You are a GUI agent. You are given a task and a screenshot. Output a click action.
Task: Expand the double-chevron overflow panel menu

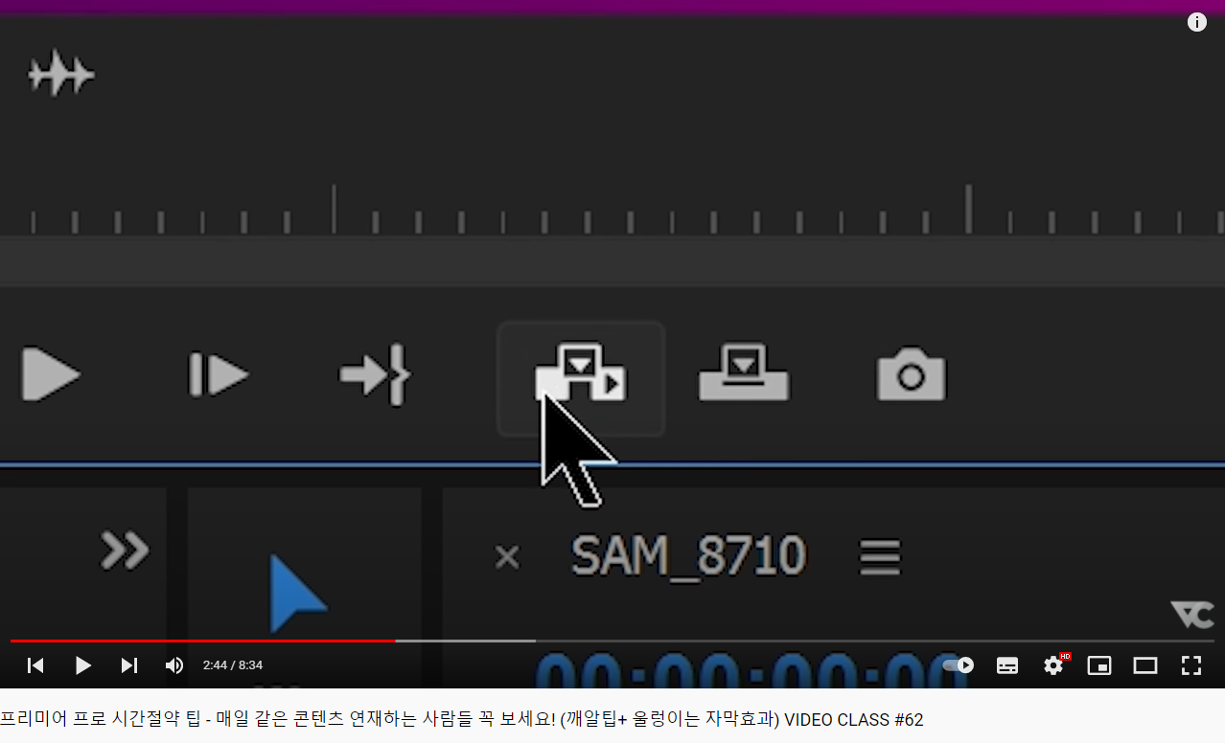click(126, 551)
